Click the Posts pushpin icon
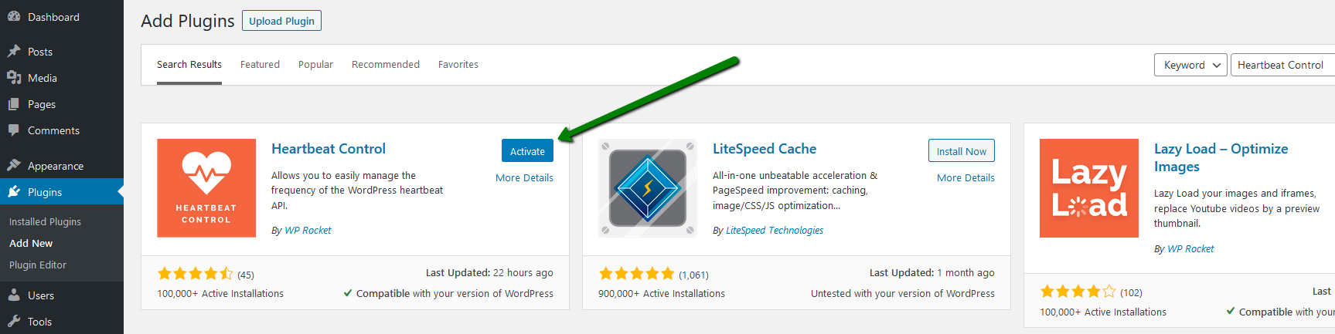This screenshot has width=1335, height=334. click(x=14, y=52)
